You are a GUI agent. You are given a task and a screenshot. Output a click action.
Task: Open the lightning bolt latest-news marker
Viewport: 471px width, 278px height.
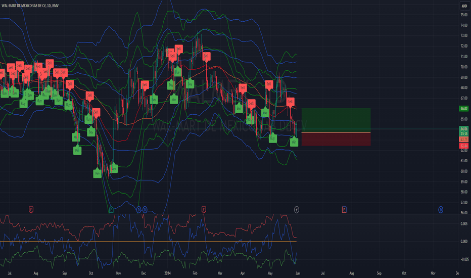297,210
